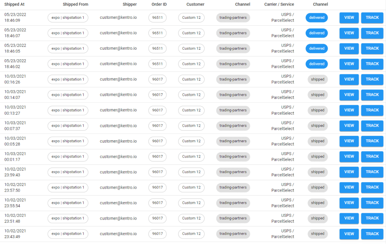Click TRACK for the 23:51:48 shipment
The width and height of the screenshot is (386, 244).
coord(372,218)
